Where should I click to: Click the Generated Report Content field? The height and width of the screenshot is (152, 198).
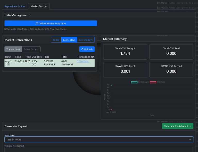tap(99, 150)
